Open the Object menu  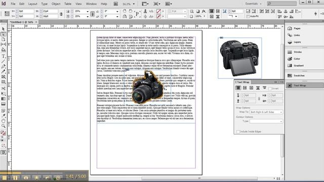point(56,4)
